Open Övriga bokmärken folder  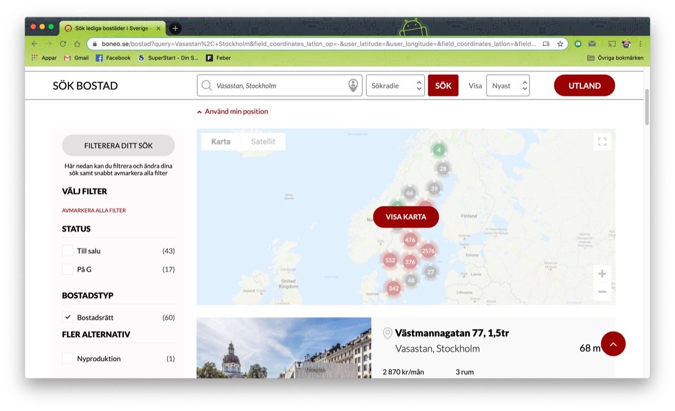pyautogui.click(x=615, y=58)
